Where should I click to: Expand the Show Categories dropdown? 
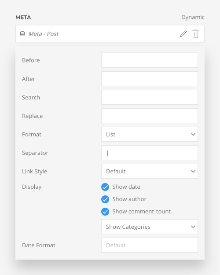point(150,227)
